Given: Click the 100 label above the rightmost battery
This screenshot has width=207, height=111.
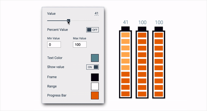Looking at the screenshot, I should (158, 22).
